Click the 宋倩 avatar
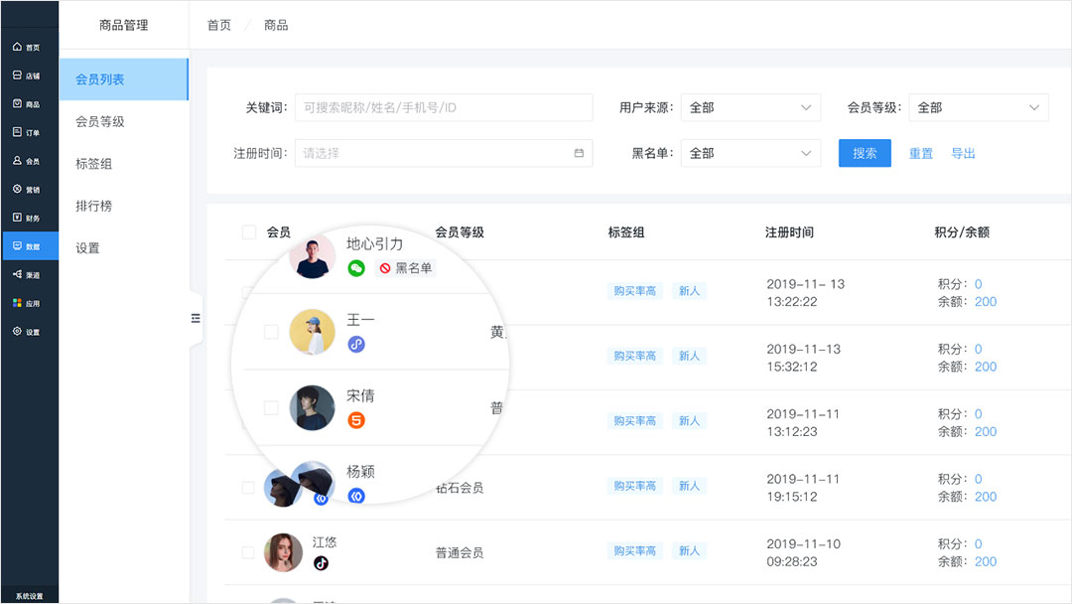 click(313, 407)
